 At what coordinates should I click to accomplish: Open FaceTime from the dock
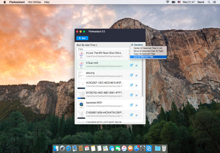click(118, 149)
